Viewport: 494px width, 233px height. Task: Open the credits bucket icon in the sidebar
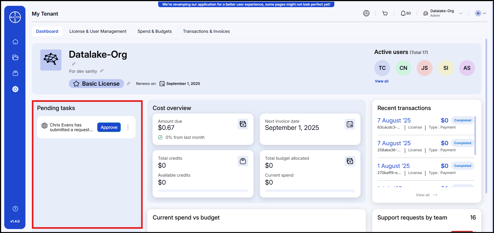[15, 73]
